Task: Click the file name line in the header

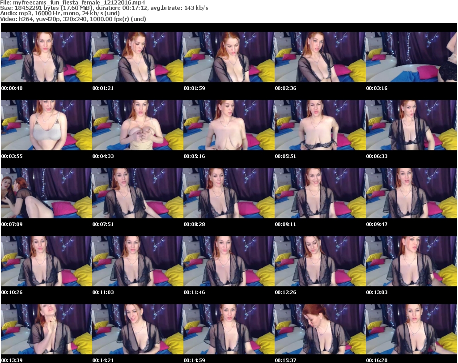Action: point(72,3)
